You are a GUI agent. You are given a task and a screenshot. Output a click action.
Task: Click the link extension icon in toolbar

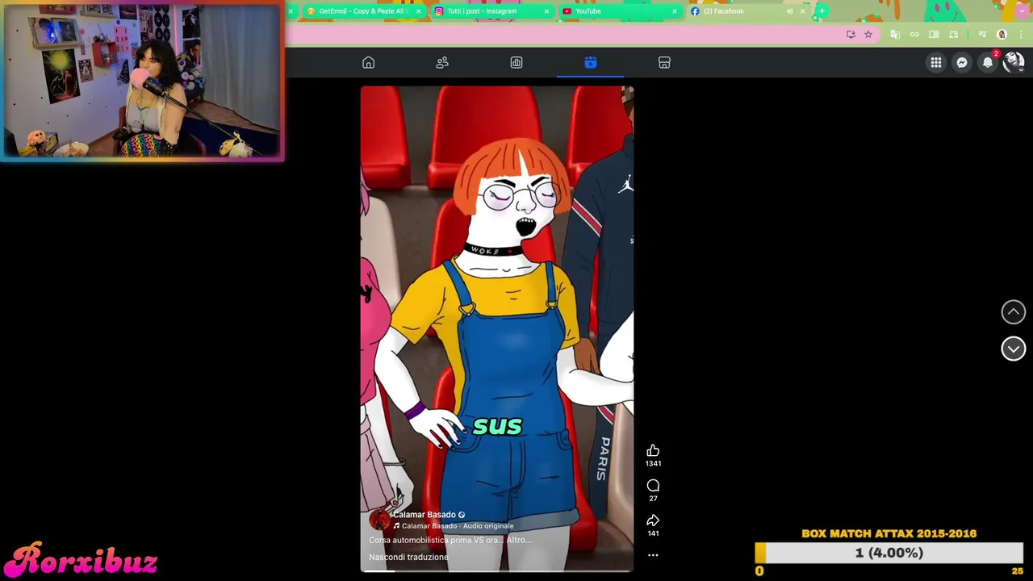(914, 35)
